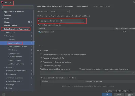This screenshot has height=96, width=135.
Task: Click the springboot-first module folder icon
Action: [x=39, y=32]
